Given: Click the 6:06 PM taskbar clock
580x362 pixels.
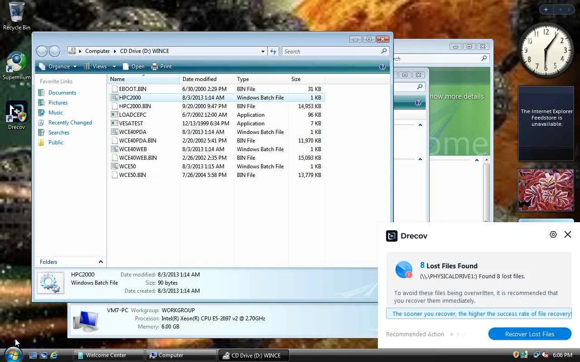Looking at the screenshot, I should coord(562,355).
